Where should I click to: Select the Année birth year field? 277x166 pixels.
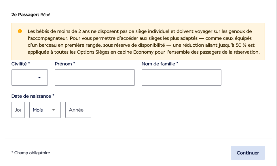click(78, 110)
